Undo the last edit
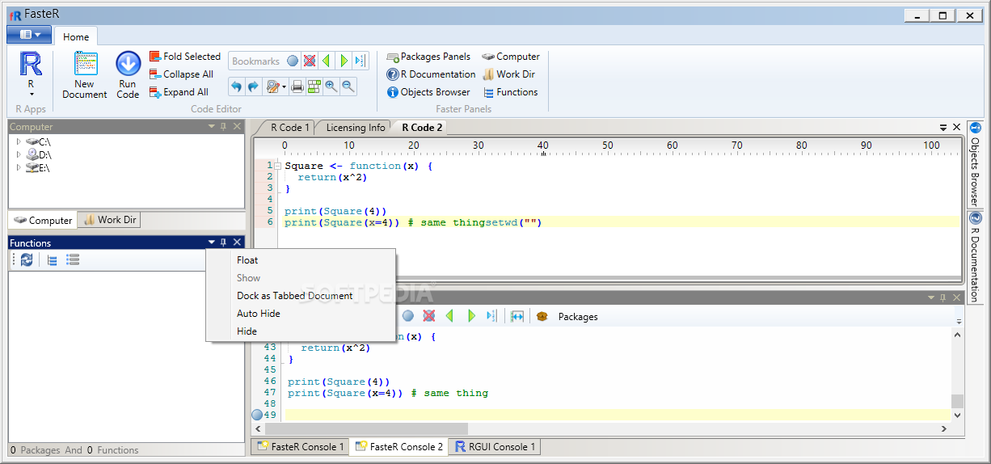The width and height of the screenshot is (991, 464). [236, 86]
